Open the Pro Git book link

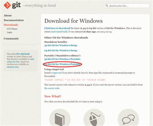click(x=23, y=54)
